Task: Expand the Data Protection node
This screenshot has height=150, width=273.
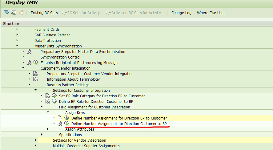Action: point(17,40)
